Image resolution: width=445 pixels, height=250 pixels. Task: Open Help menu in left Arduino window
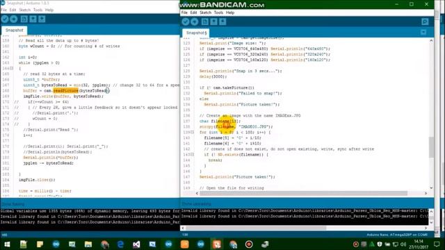[x=49, y=10]
